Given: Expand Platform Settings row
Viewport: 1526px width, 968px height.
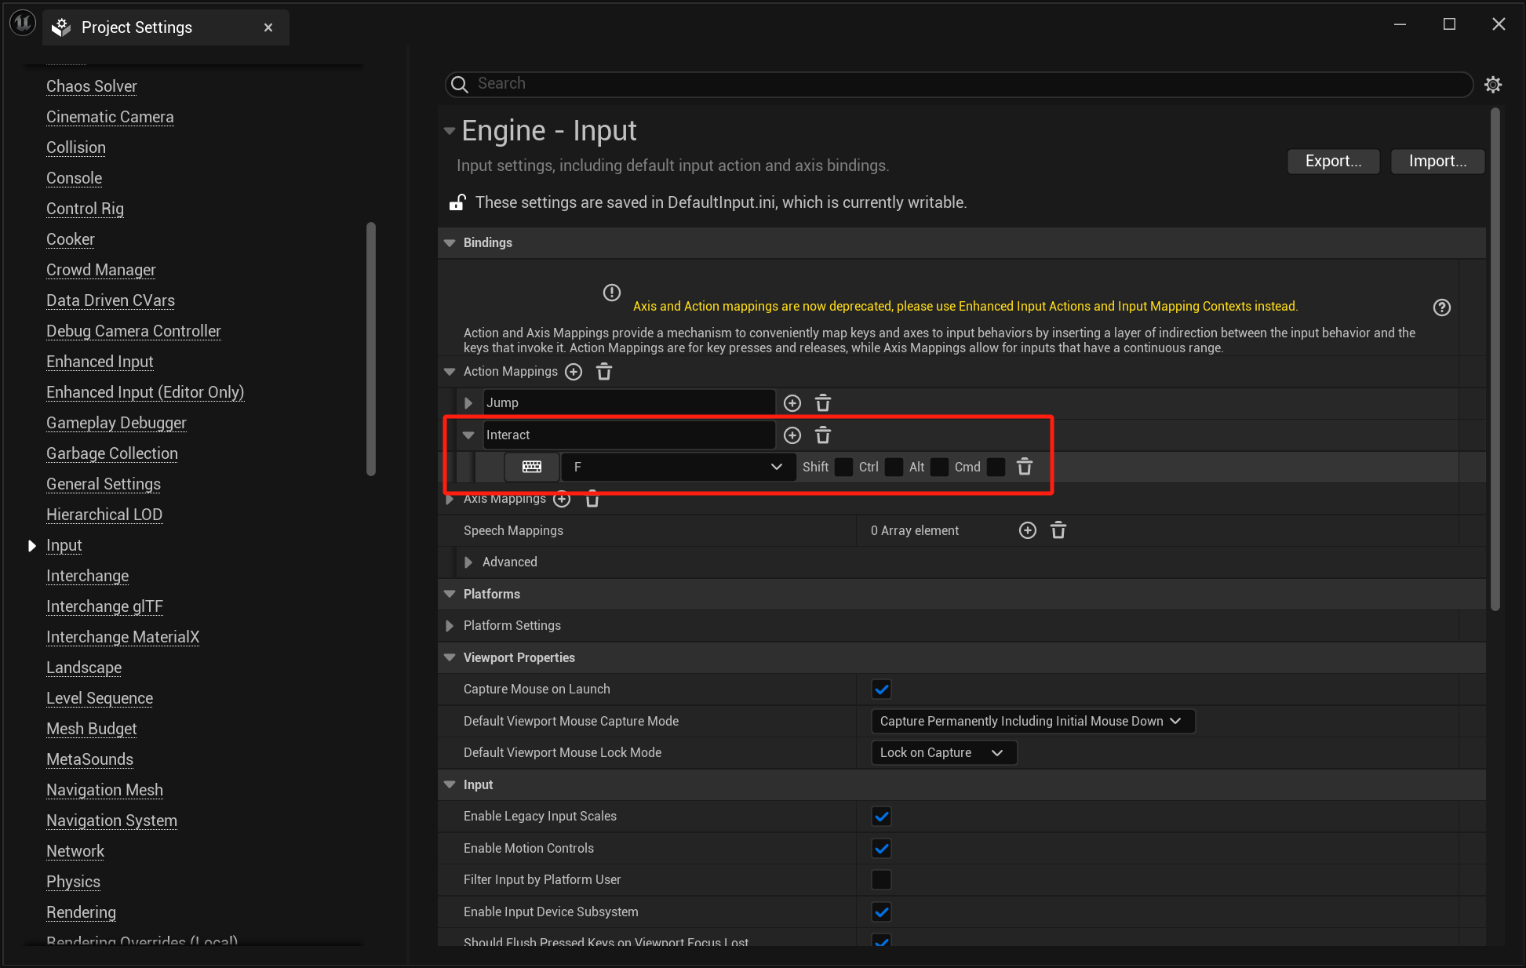Looking at the screenshot, I should click(450, 626).
